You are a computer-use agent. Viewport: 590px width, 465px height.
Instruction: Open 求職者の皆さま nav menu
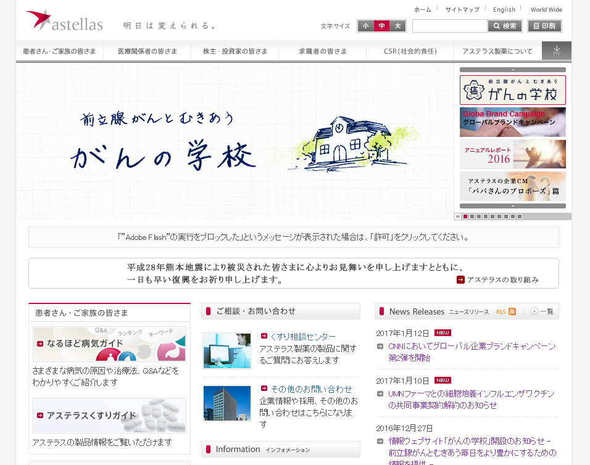pyautogui.click(x=323, y=51)
